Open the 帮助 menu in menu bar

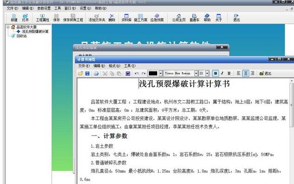point(100,8)
